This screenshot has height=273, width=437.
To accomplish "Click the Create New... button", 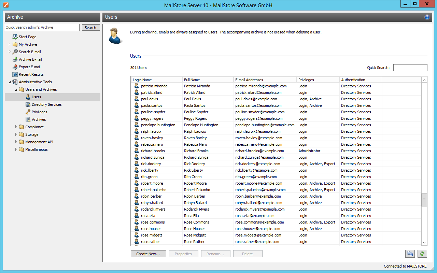I will pyautogui.click(x=148, y=254).
